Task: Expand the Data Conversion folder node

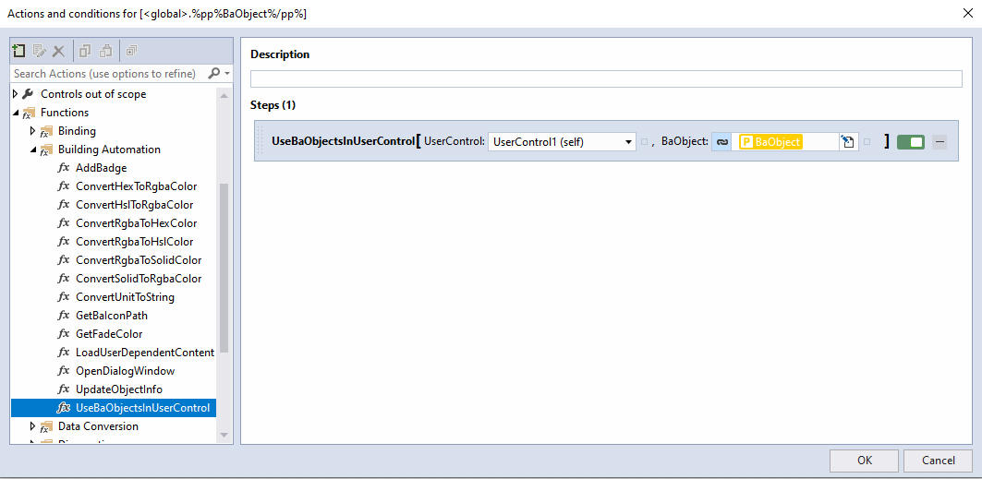Action: pyautogui.click(x=33, y=425)
